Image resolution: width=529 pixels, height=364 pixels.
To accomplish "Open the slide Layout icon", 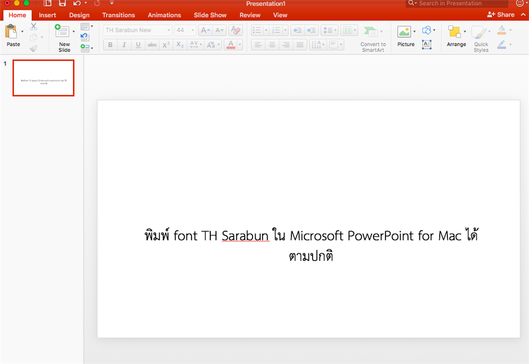I will [x=85, y=27].
